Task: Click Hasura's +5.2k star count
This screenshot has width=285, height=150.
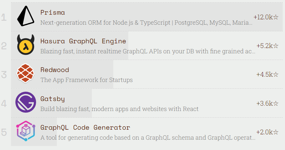Action: point(267,46)
